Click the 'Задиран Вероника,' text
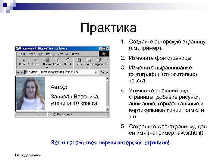 point(75,97)
